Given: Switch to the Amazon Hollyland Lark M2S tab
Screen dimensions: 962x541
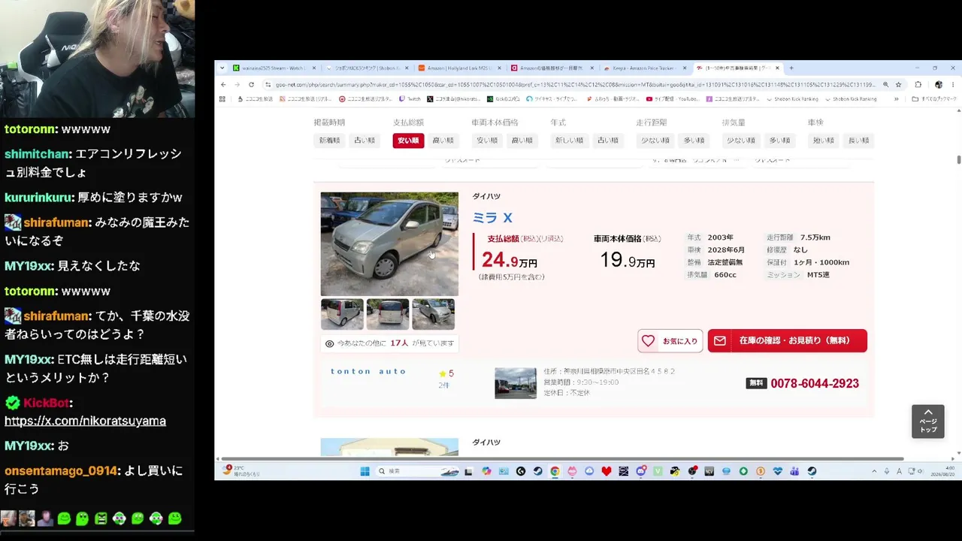Looking at the screenshot, I should click(459, 68).
